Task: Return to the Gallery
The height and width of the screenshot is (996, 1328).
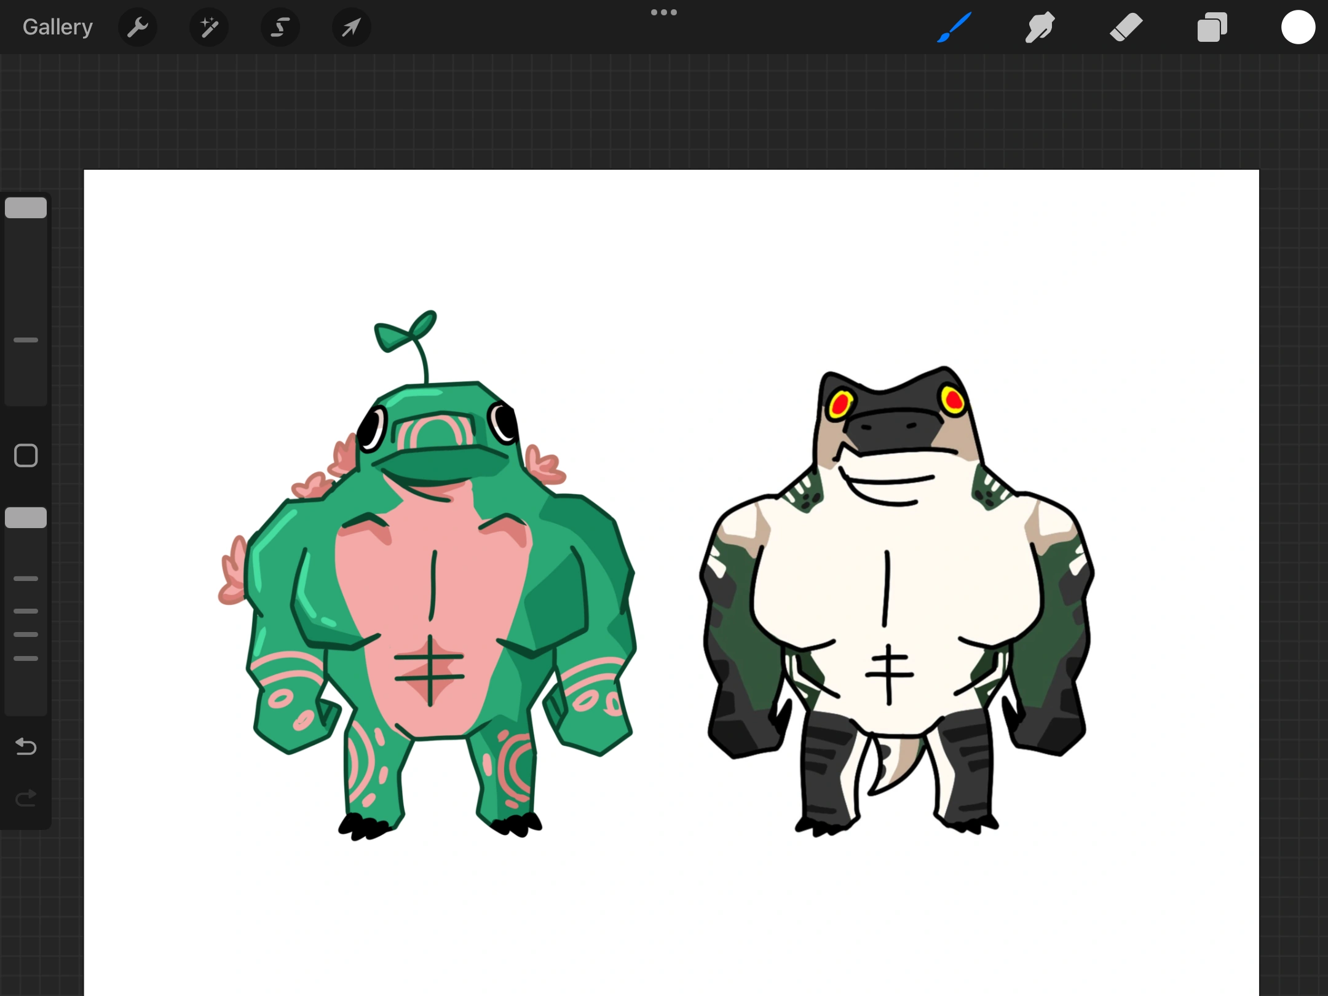Action: point(57,26)
